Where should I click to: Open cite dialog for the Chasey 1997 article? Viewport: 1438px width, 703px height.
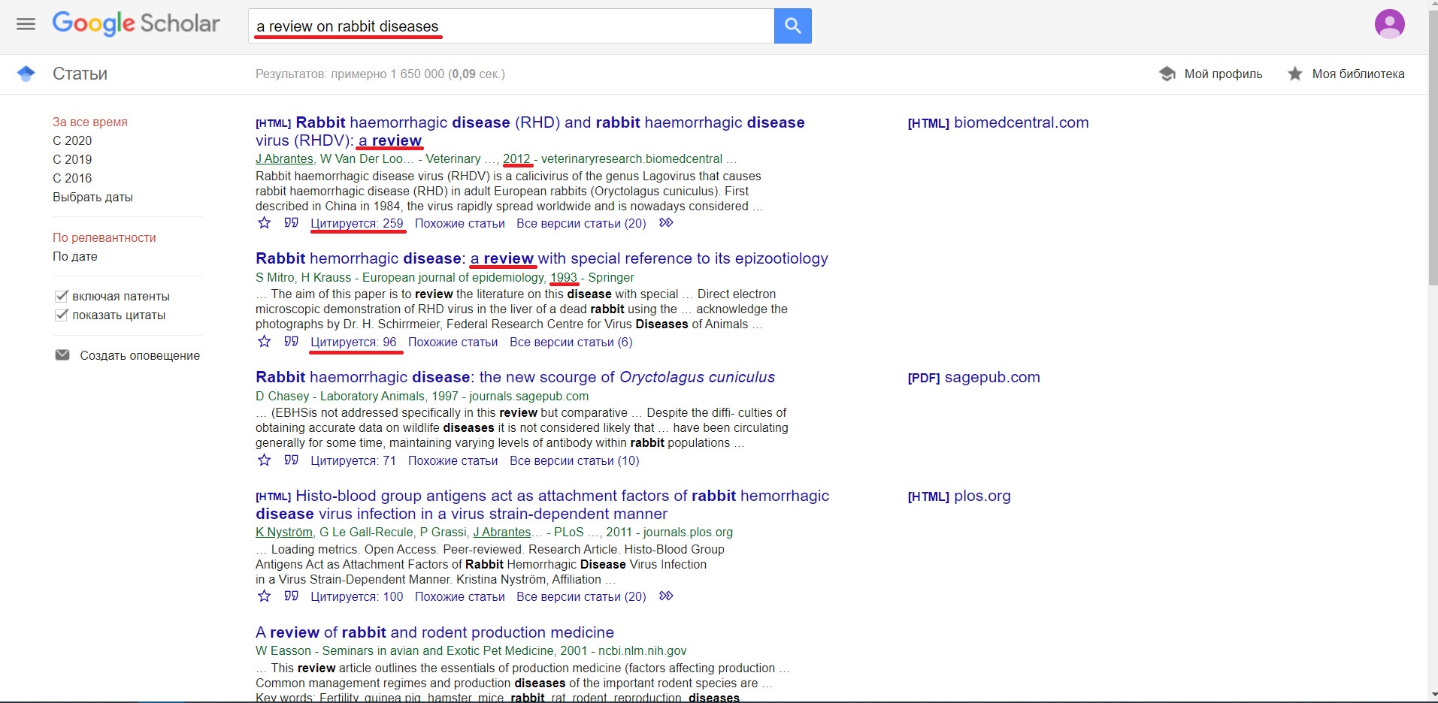point(291,460)
